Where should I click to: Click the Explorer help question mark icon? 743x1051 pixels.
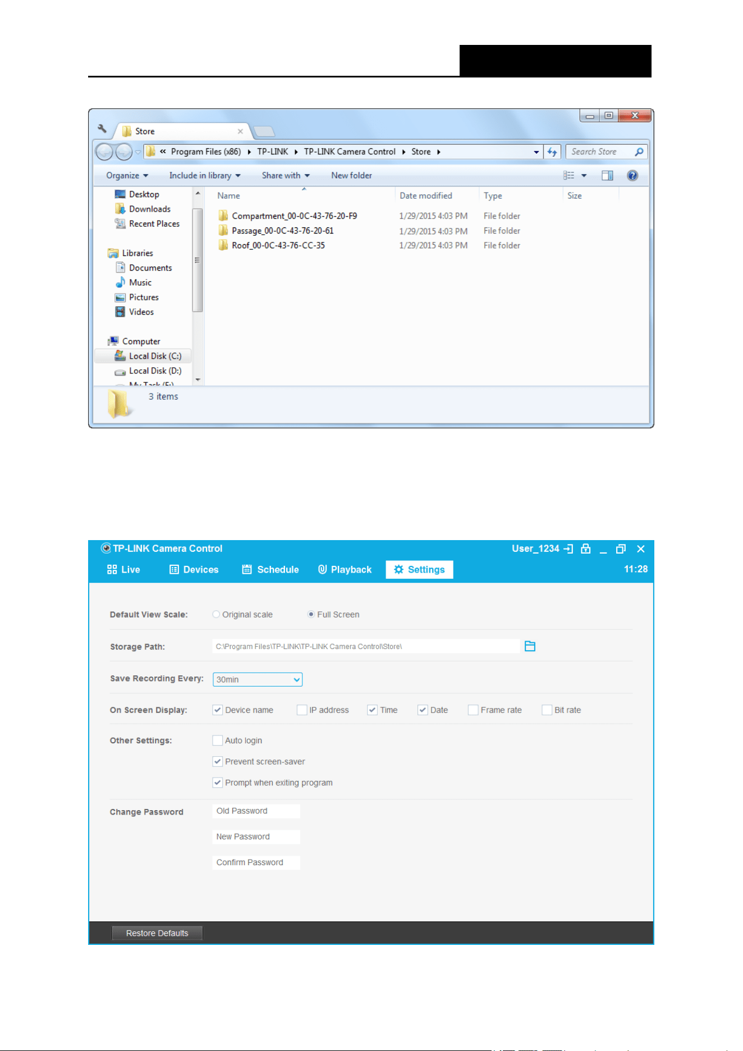(x=632, y=176)
